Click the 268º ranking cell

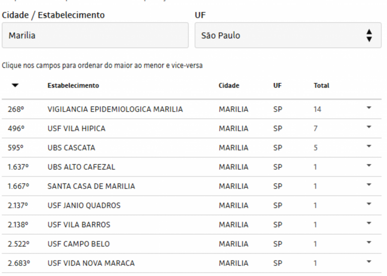(x=16, y=109)
